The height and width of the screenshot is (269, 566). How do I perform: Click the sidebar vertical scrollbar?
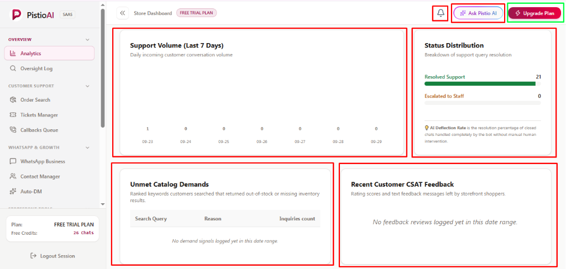103,67
